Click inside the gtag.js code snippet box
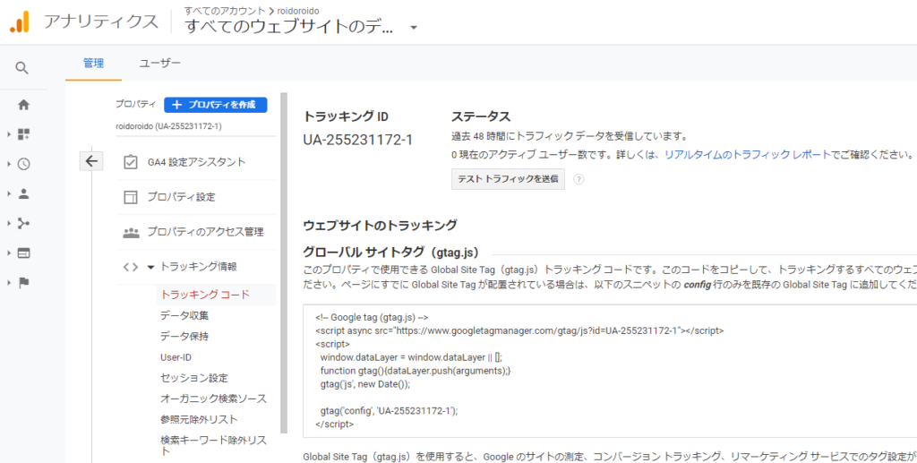The height and width of the screenshot is (463, 917). click(610, 371)
